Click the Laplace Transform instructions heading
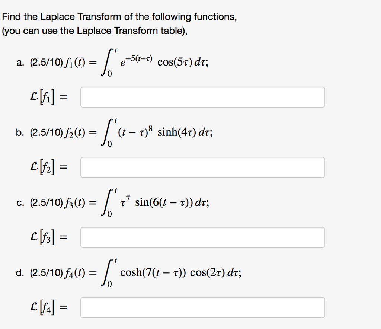The height and width of the screenshot is (329, 381). 119,16
